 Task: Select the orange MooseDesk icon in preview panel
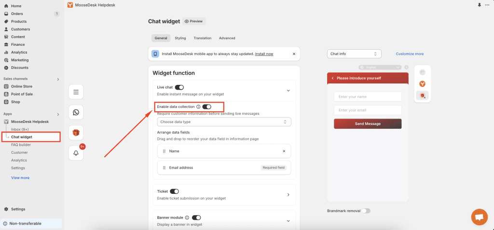click(423, 84)
